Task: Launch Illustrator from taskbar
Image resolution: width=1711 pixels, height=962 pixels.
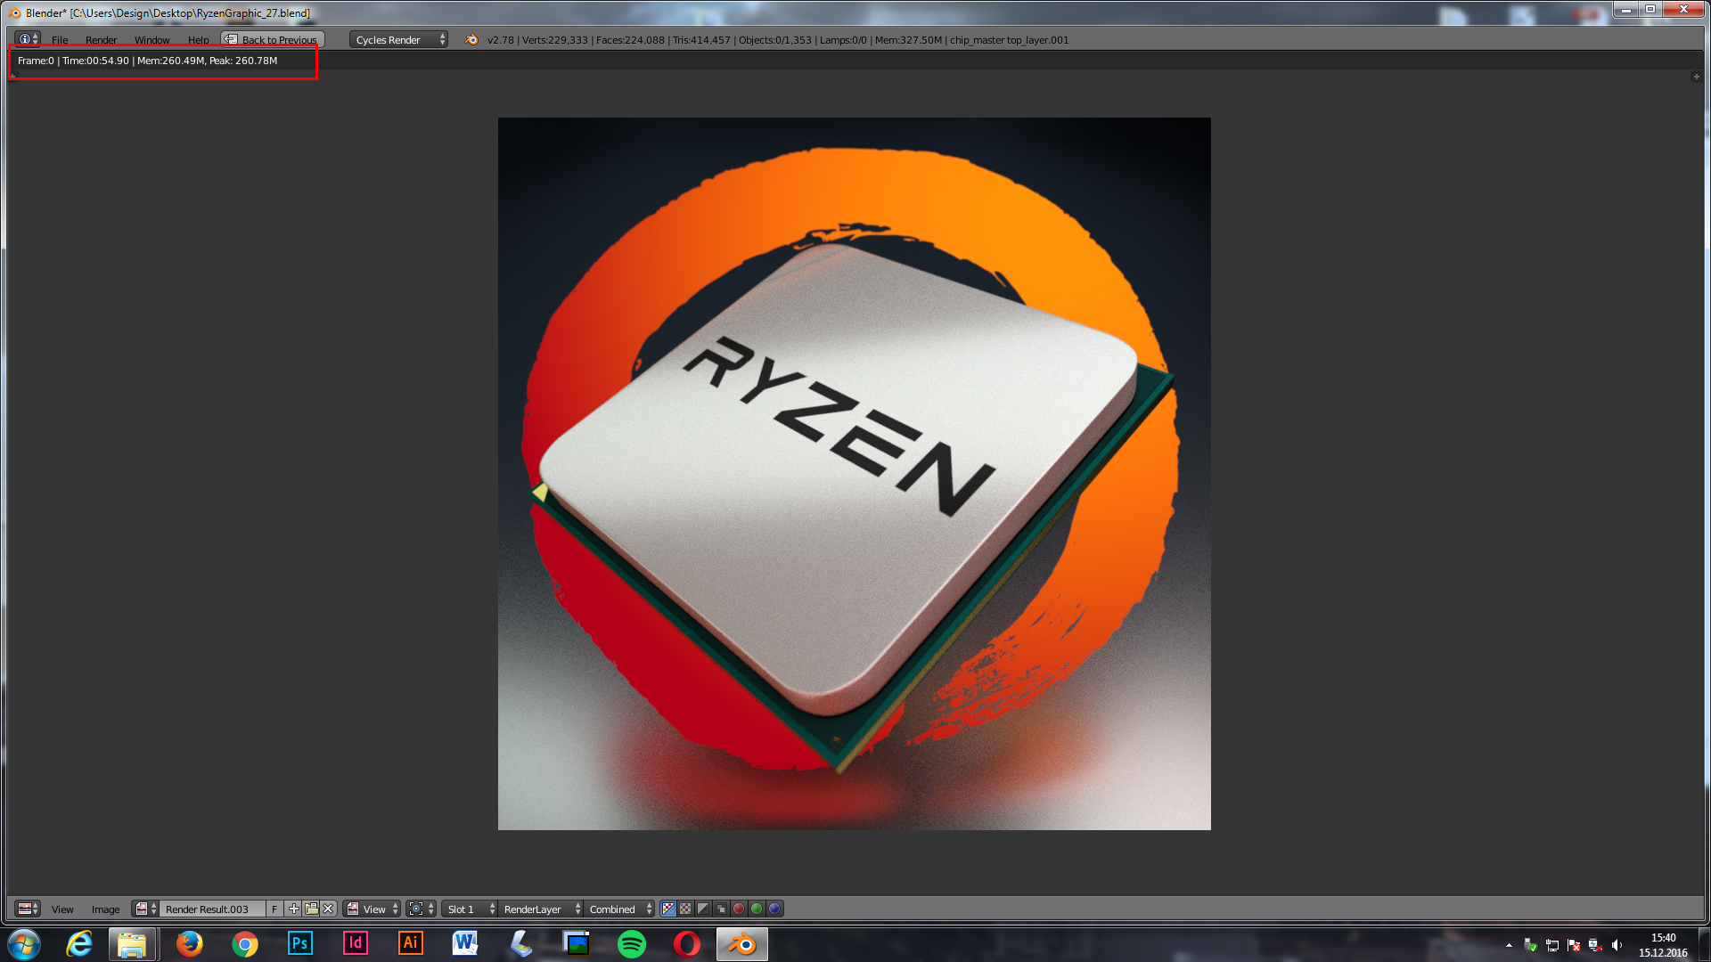Action: pos(411,943)
